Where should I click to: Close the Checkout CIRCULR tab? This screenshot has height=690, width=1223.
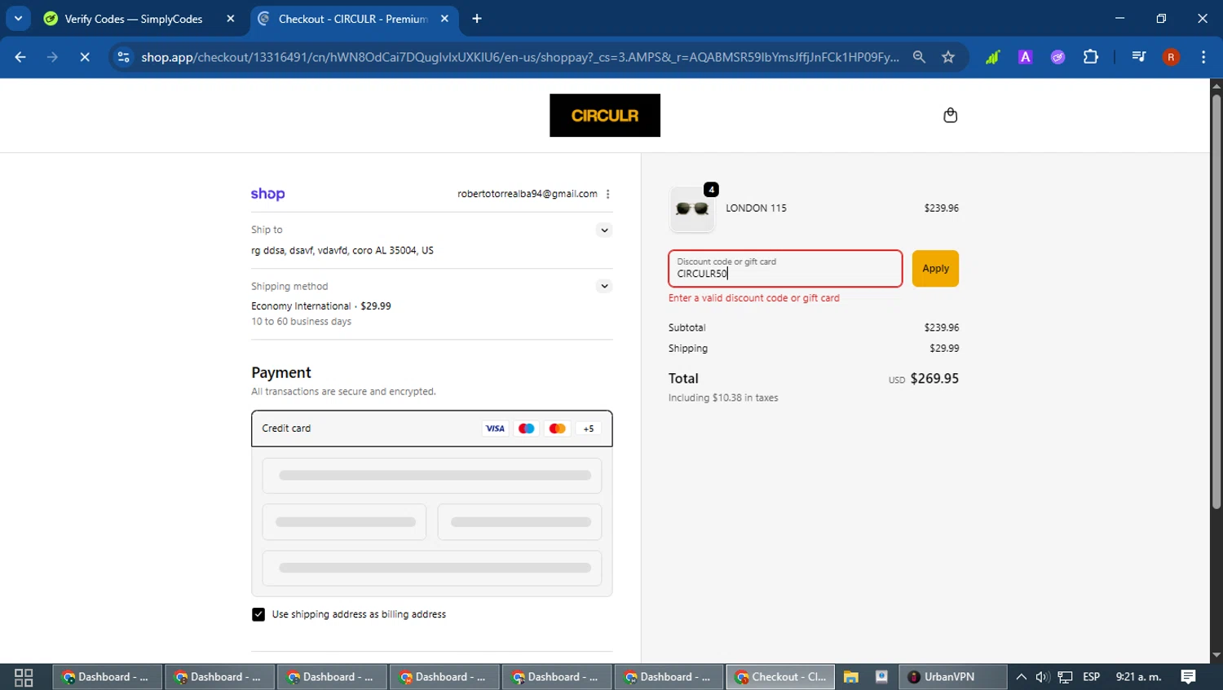click(444, 19)
